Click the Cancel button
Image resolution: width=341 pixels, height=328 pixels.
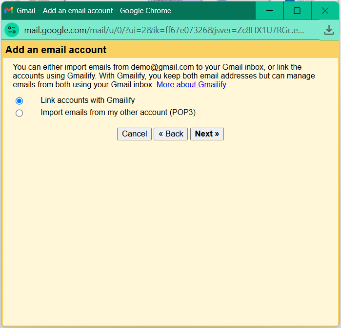tap(134, 134)
